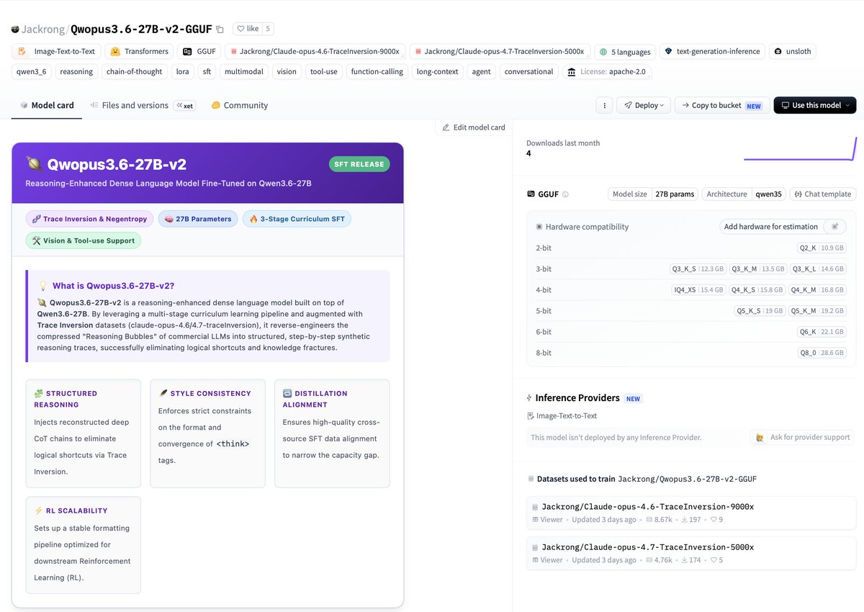Screen dimensions: 864x612
Task: Click the Architecture qwen35 badge
Action: pyautogui.click(x=744, y=194)
